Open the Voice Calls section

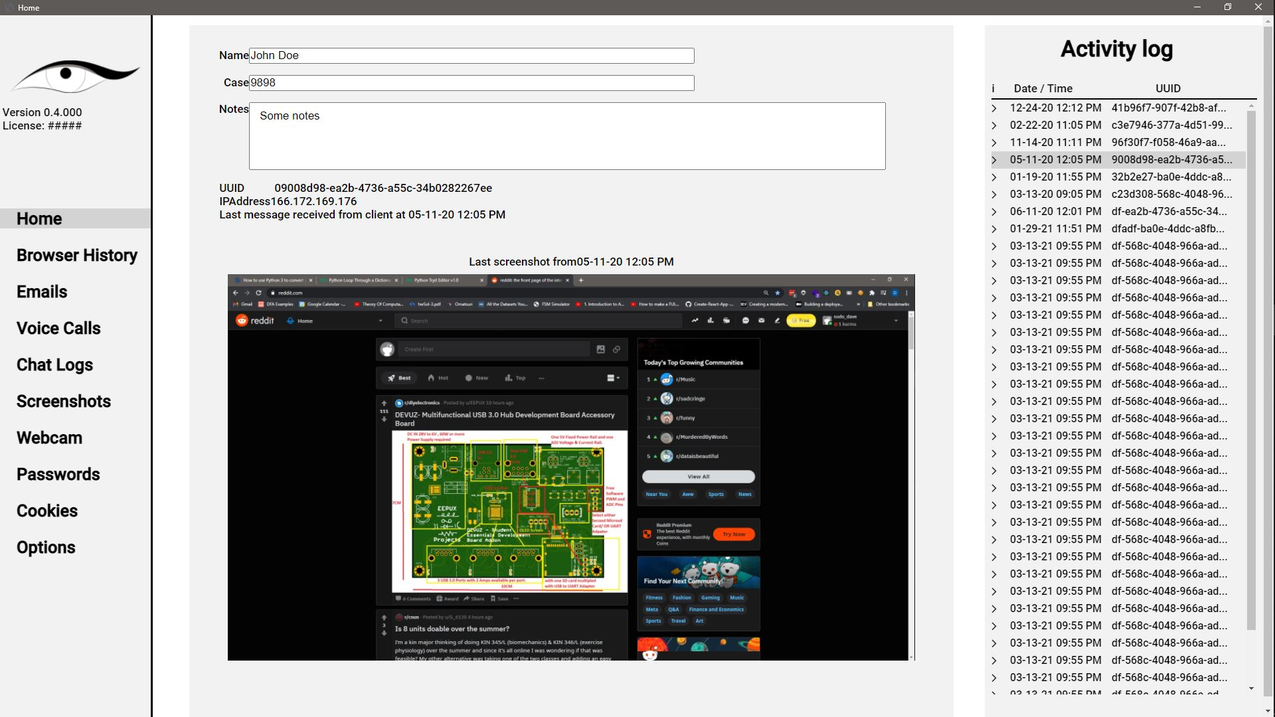58,329
